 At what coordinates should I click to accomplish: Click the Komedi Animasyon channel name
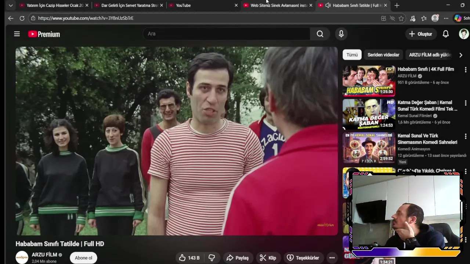pyautogui.click(x=414, y=149)
